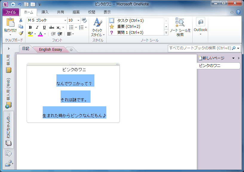The width and height of the screenshot is (244, 172).
Task: Toggle strikethrough formatting
Action: (x=51, y=27)
